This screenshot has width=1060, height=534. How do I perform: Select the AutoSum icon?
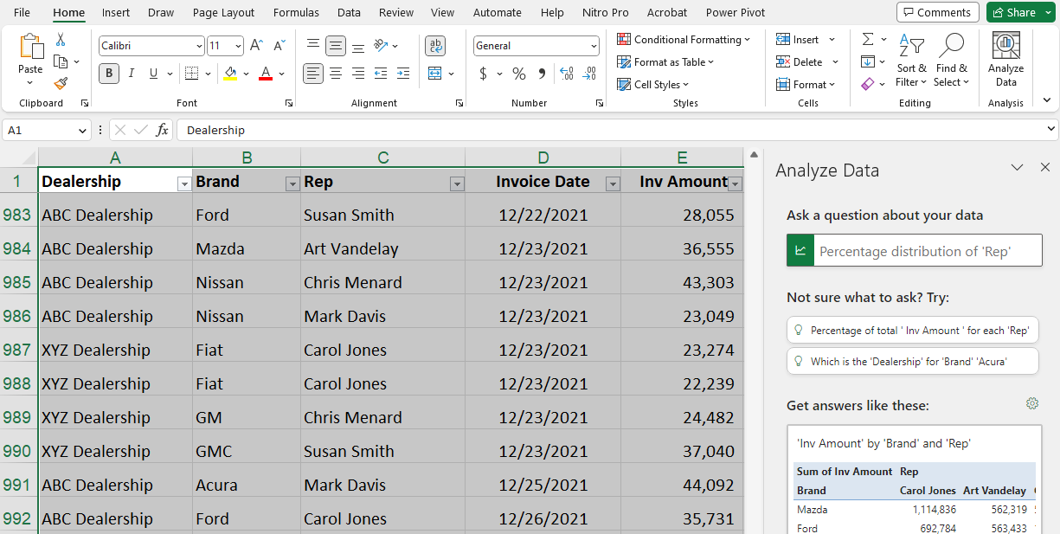[868, 40]
